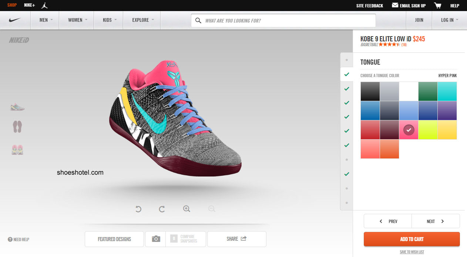Choose the white tongue color
The image size is (467, 257).
[x=409, y=91]
